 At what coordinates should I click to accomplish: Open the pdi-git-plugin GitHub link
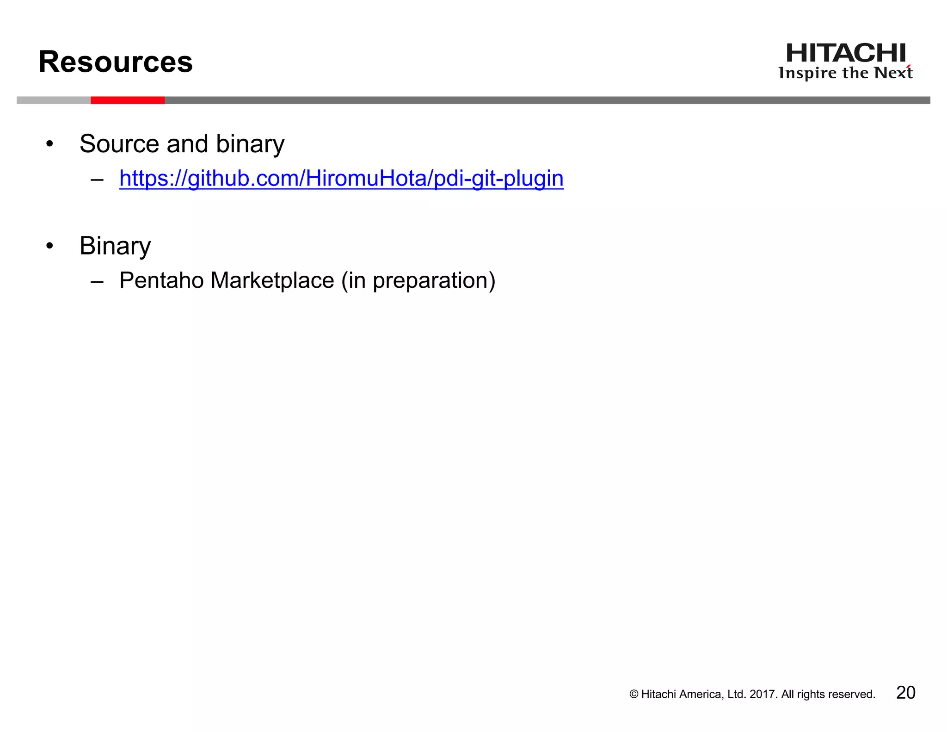(x=341, y=179)
